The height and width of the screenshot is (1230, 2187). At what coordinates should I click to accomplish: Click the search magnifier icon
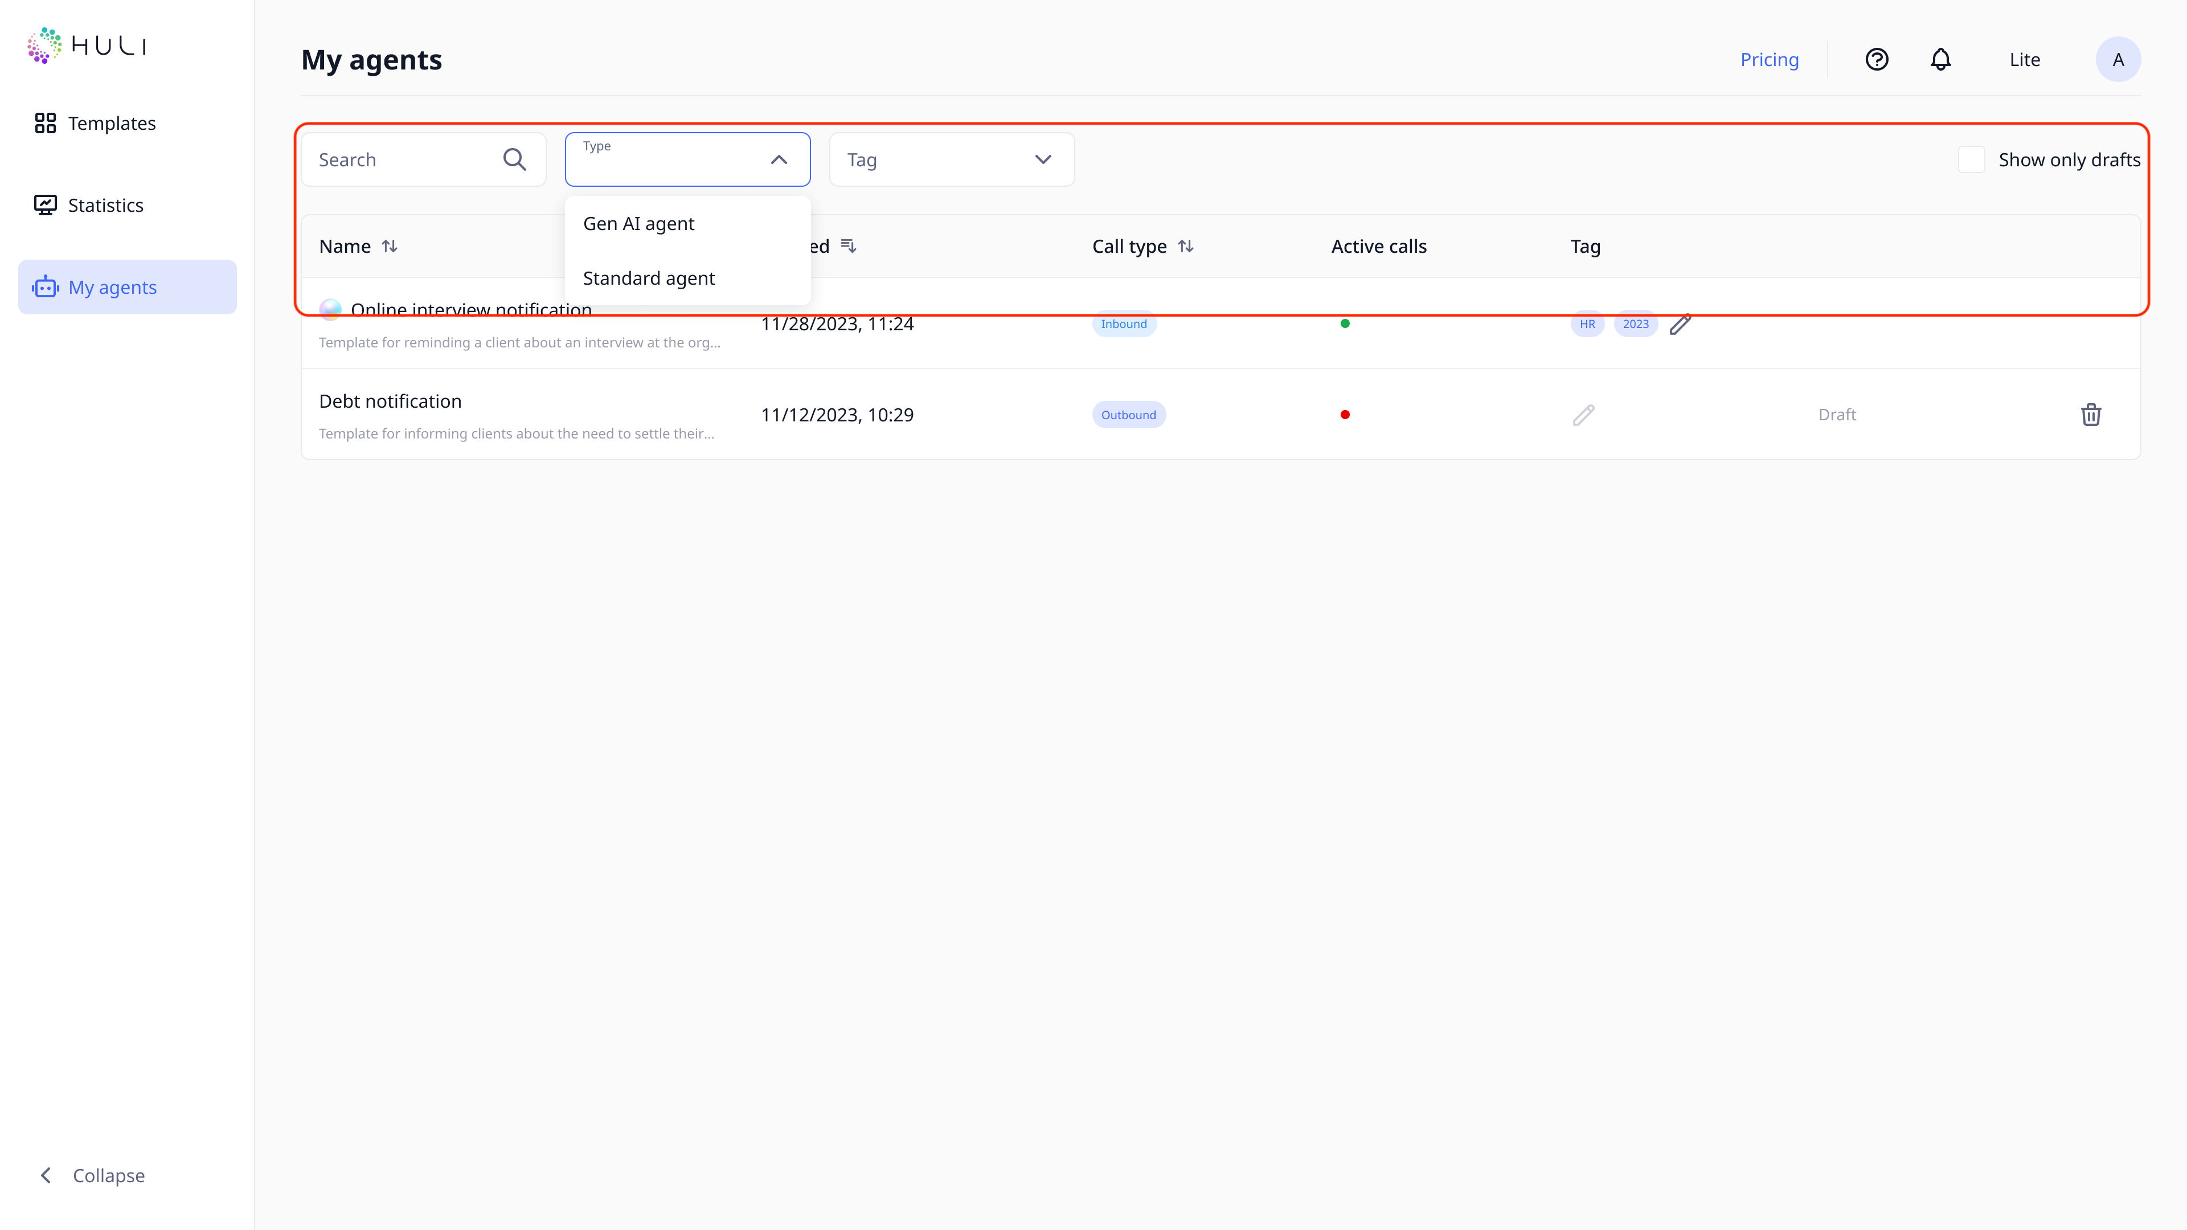point(514,159)
